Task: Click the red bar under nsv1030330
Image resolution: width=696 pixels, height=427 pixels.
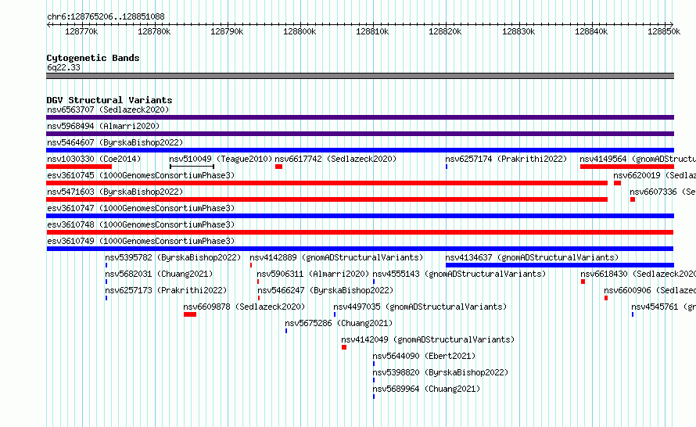Action: (79, 167)
